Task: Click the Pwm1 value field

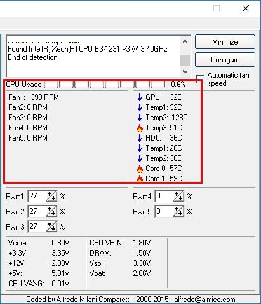Action: click(x=37, y=196)
